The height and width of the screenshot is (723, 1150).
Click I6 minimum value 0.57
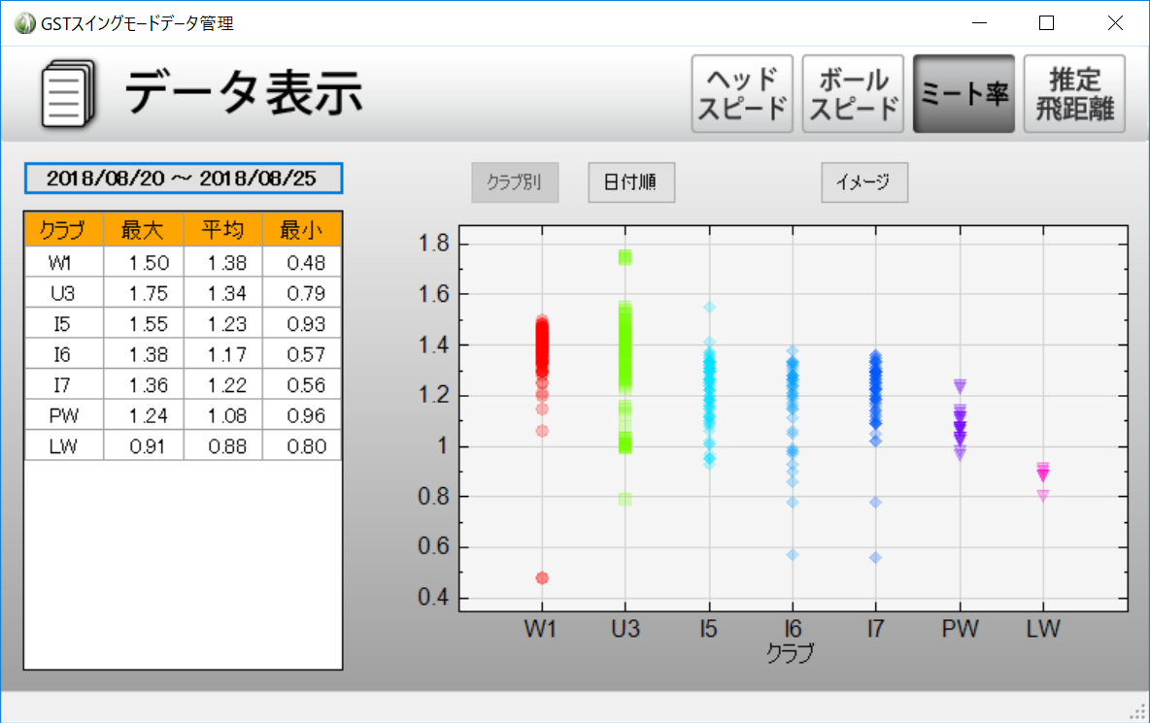point(301,354)
